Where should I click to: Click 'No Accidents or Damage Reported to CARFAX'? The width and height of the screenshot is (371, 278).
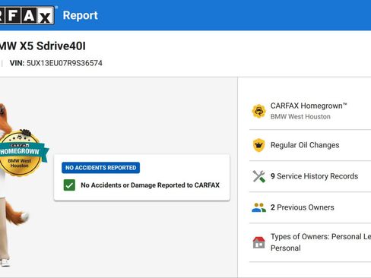pyautogui.click(x=151, y=185)
